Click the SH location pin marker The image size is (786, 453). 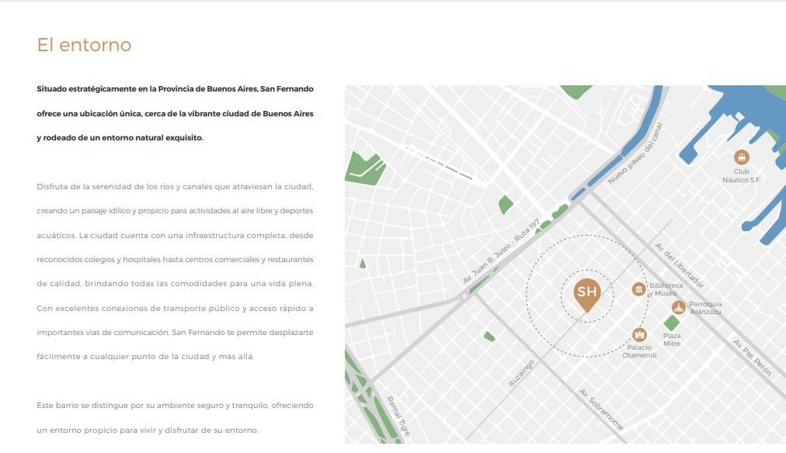(587, 296)
